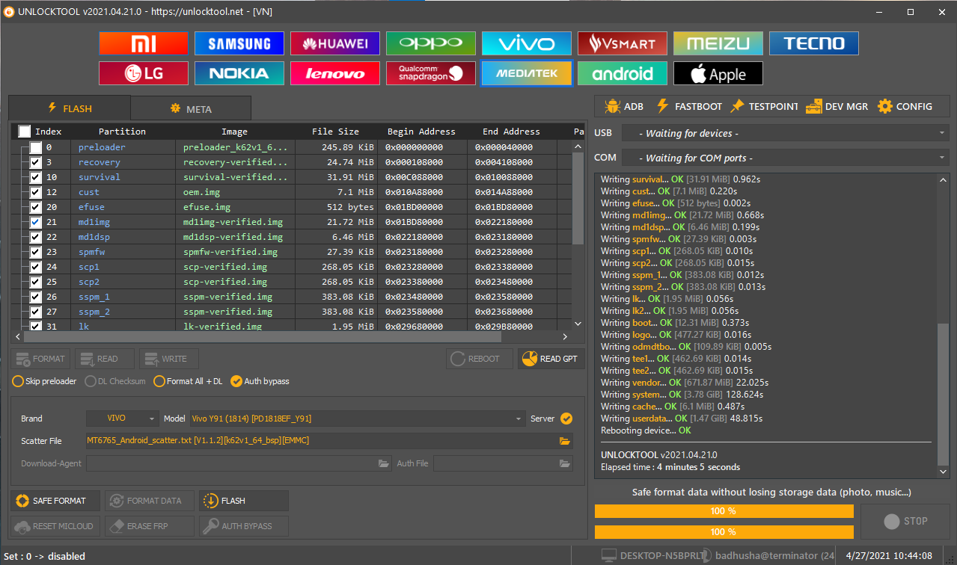The height and width of the screenshot is (565, 957).
Task: Open FASTBOOT tools
Action: (688, 106)
